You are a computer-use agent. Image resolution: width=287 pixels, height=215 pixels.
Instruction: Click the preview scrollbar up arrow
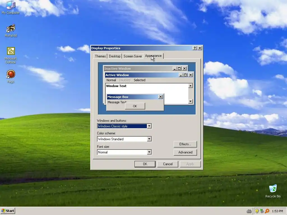tap(190, 86)
